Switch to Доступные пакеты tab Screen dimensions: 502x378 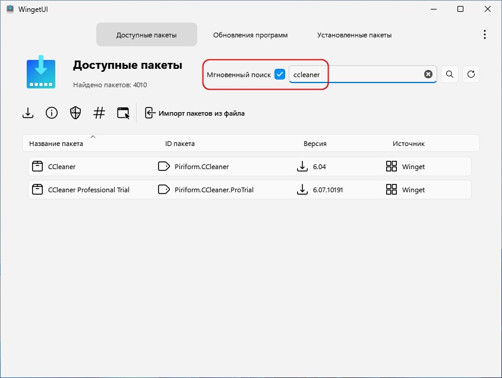click(147, 34)
